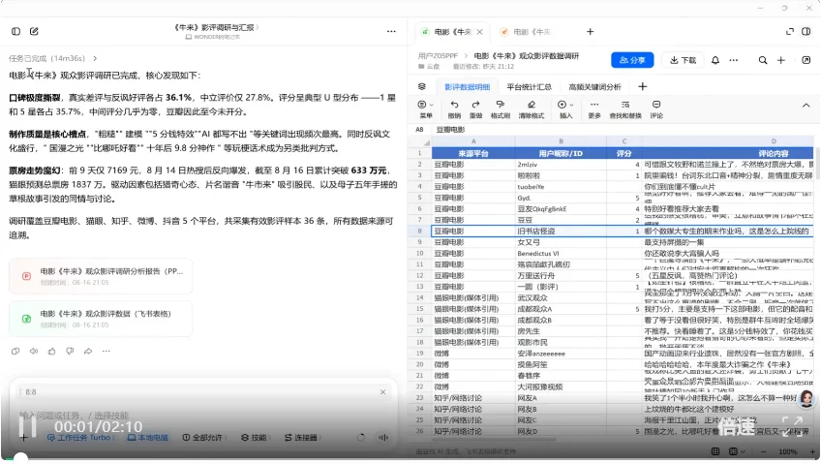Click the blue 分享 button
This screenshot has height=464, width=821.
[x=632, y=60]
